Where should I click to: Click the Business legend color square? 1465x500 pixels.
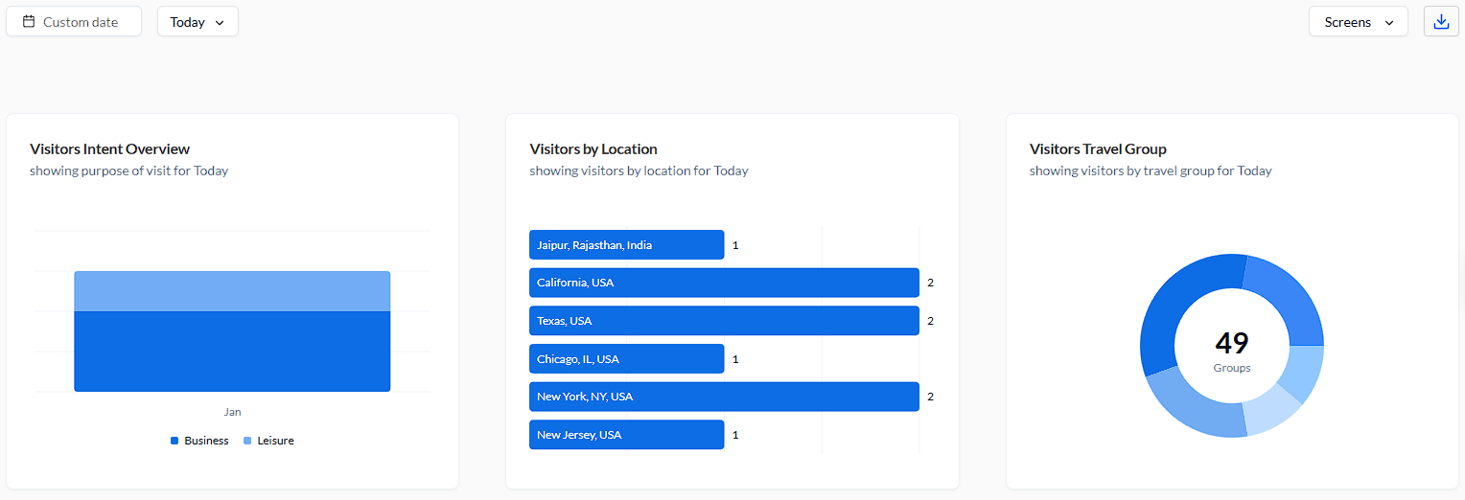[174, 441]
